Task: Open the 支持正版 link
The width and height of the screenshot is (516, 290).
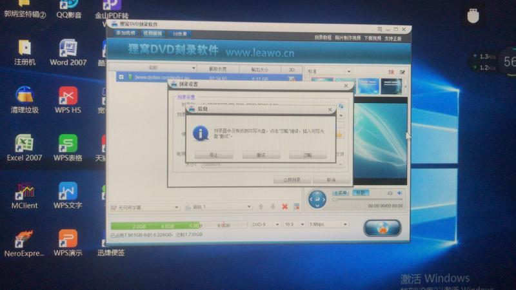Action: coord(393,39)
